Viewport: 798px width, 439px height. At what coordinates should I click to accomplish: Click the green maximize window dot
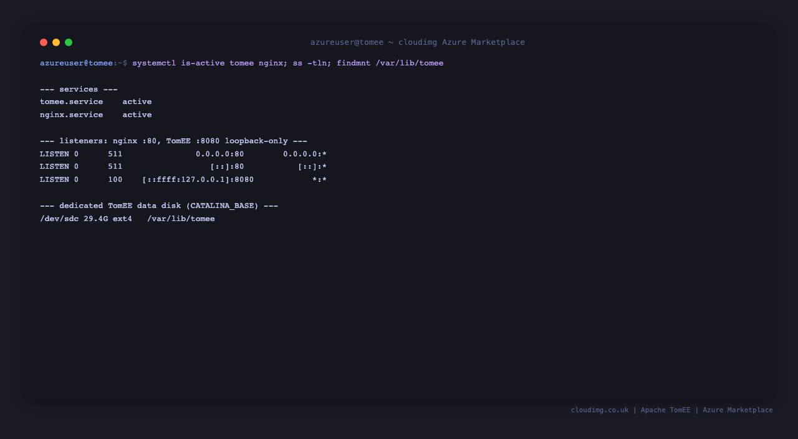[x=69, y=42]
